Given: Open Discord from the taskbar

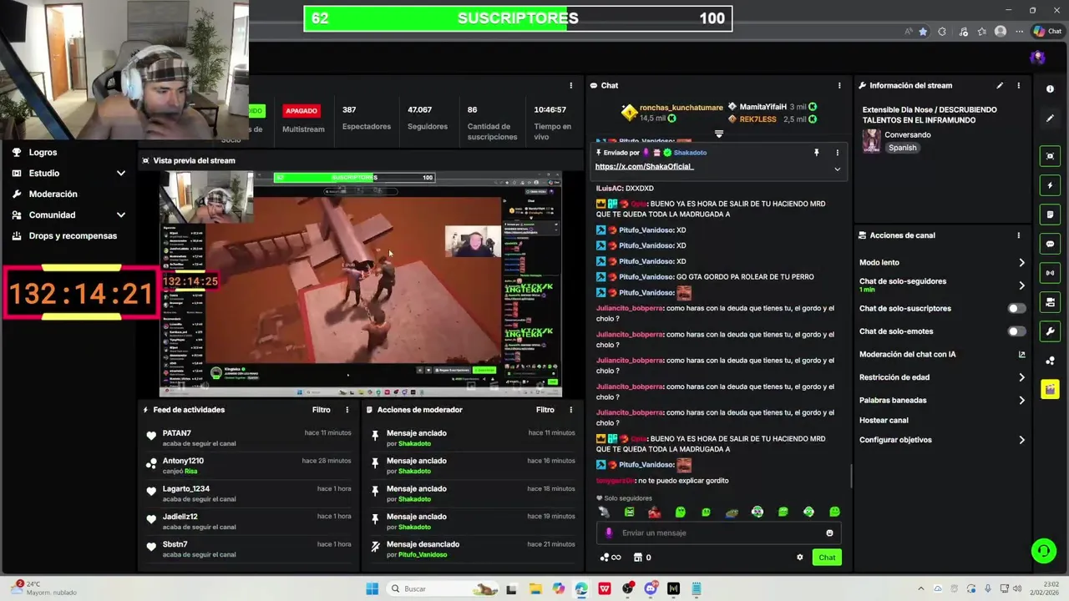Looking at the screenshot, I should point(651,588).
